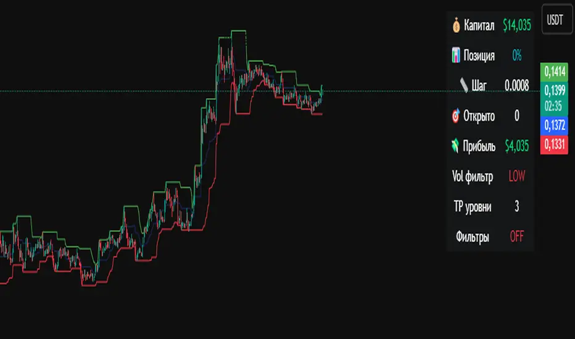Toggle the Фильтры OFF status
The width and height of the screenshot is (575, 339).
click(516, 237)
